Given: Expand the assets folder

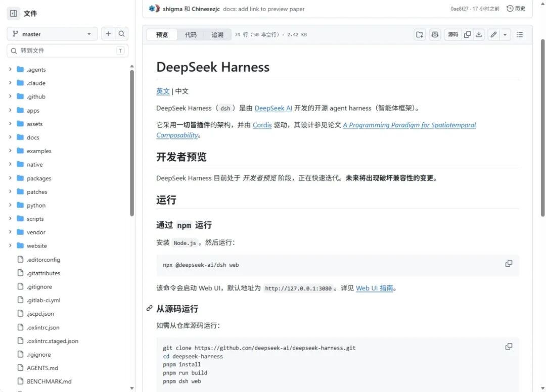Looking at the screenshot, I should (x=10, y=124).
